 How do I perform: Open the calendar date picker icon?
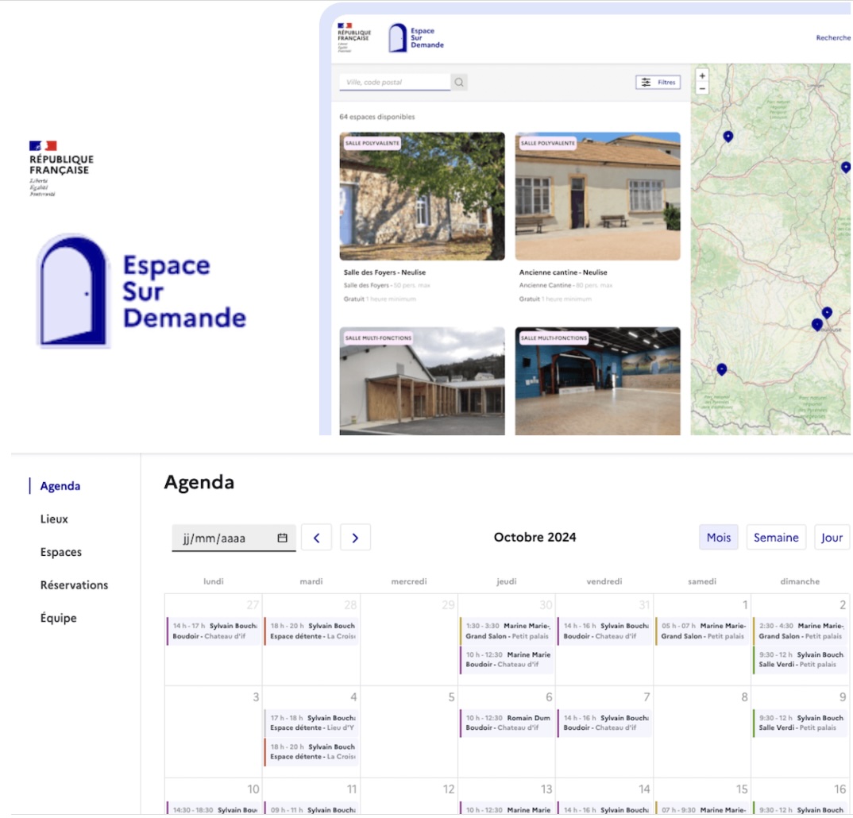(x=282, y=538)
